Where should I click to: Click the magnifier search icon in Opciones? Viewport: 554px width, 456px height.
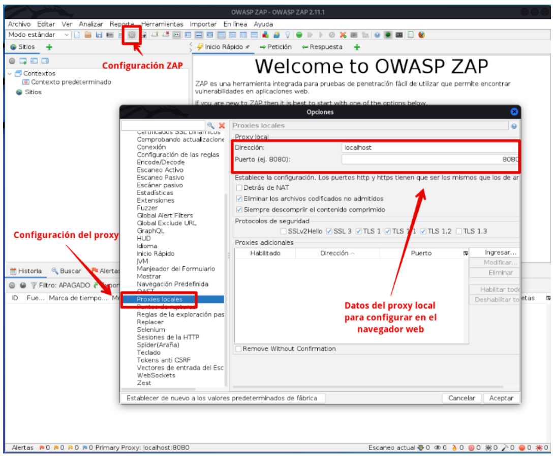point(211,125)
